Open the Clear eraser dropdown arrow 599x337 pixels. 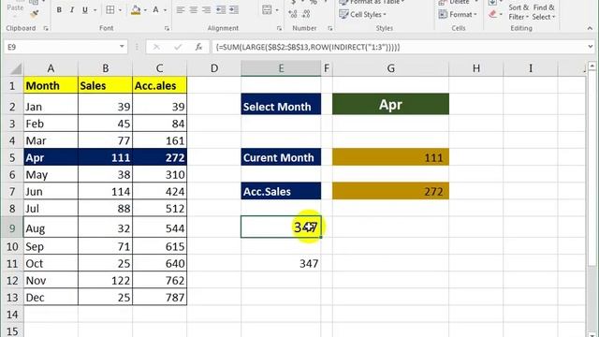click(x=501, y=15)
